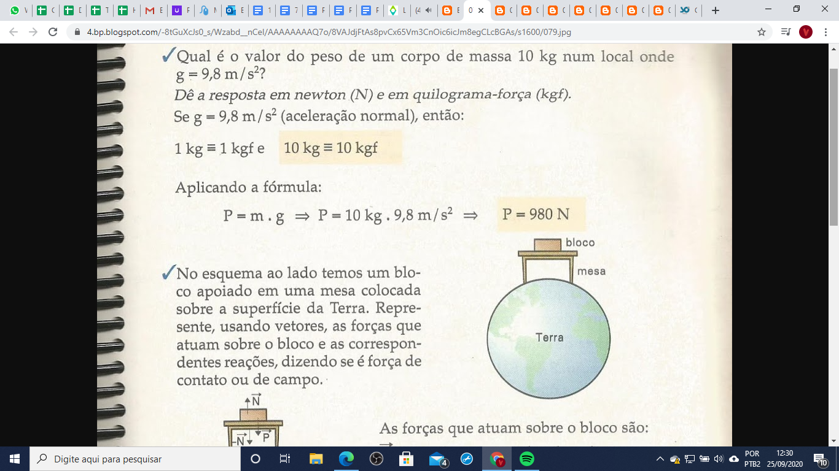Viewport: 839px width, 471px height.
Task: Click the OneDrive warning tray icon
Action: (x=675, y=459)
